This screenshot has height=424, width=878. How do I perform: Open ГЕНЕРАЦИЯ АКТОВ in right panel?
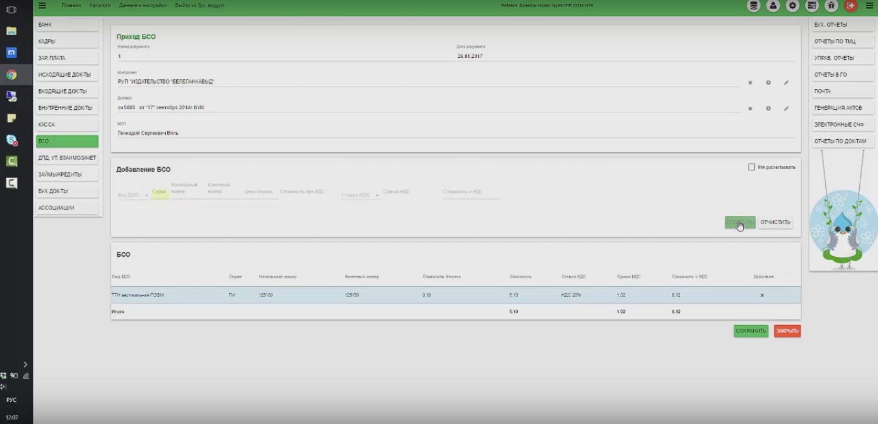pyautogui.click(x=844, y=108)
